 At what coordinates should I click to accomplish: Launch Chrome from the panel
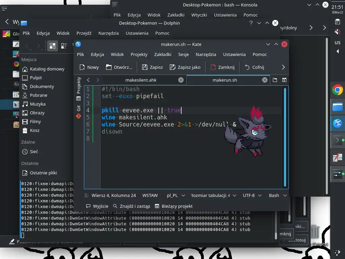pos(338,90)
